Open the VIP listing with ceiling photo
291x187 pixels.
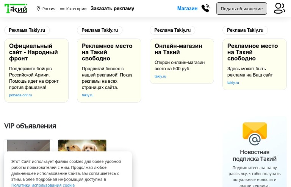click(x=28, y=145)
